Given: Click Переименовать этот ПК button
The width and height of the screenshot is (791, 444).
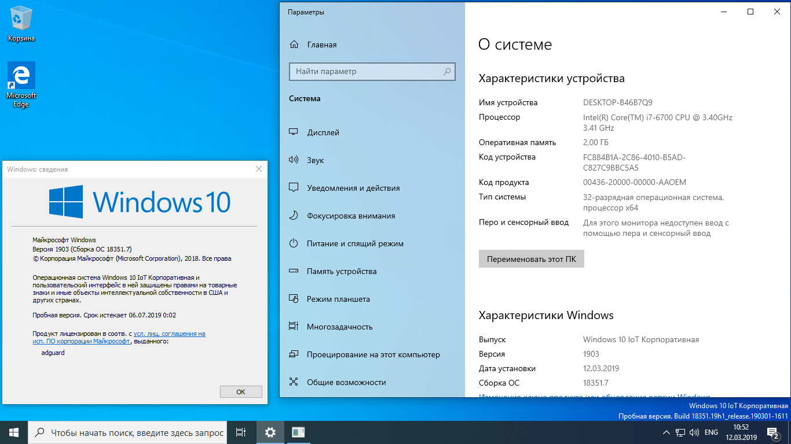Looking at the screenshot, I should tap(532, 259).
